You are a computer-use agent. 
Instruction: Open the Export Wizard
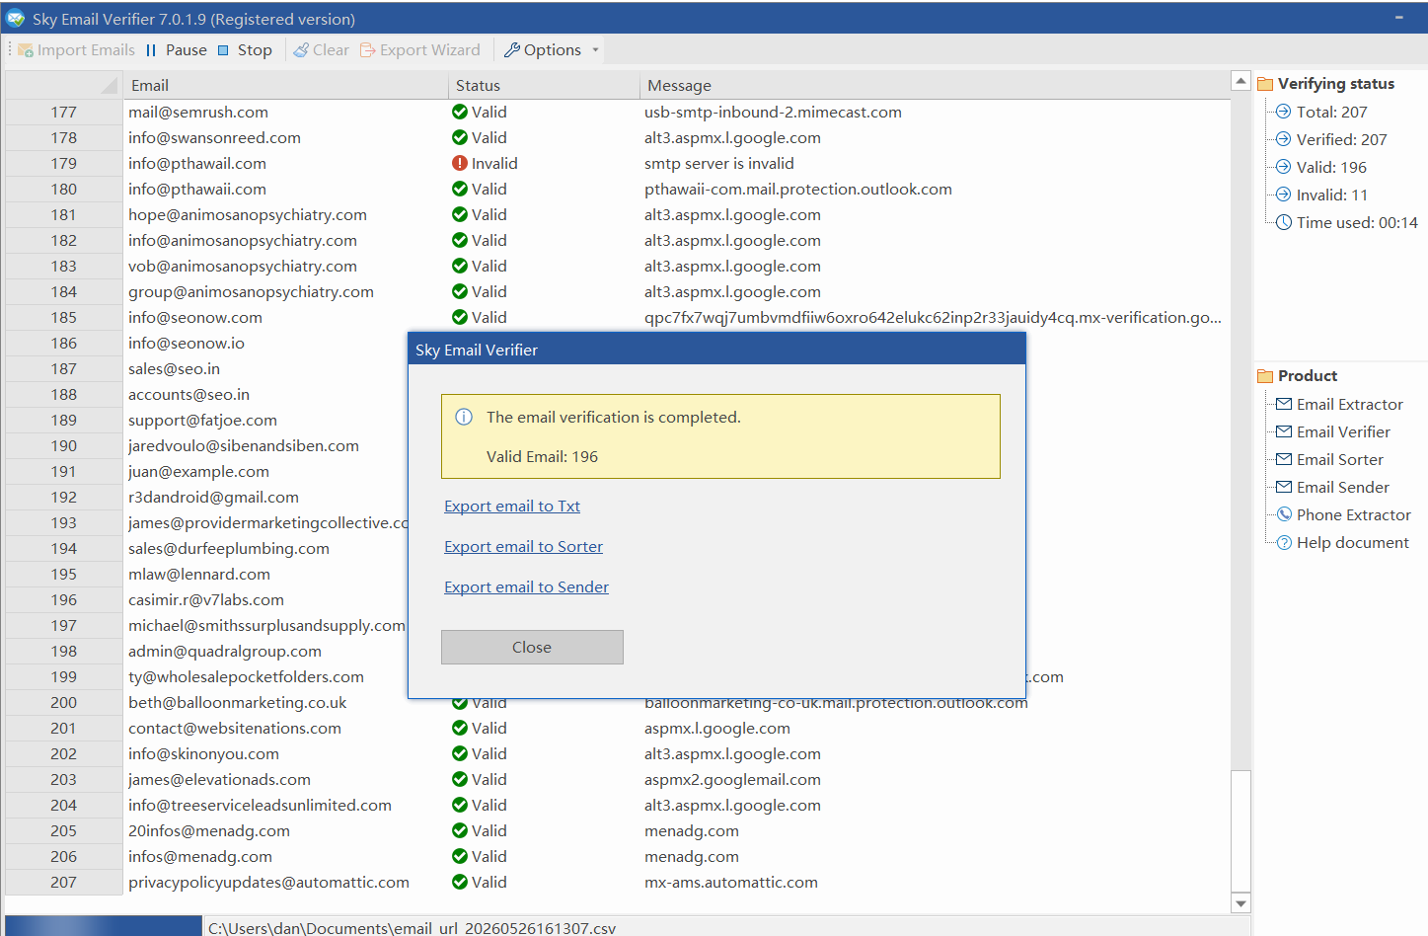(420, 50)
